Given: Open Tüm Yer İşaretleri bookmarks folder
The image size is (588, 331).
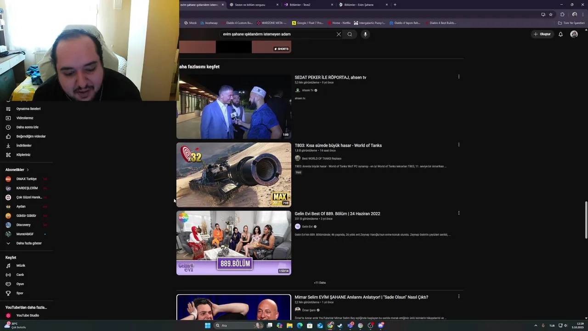Looking at the screenshot, I should pyautogui.click(x=571, y=23).
